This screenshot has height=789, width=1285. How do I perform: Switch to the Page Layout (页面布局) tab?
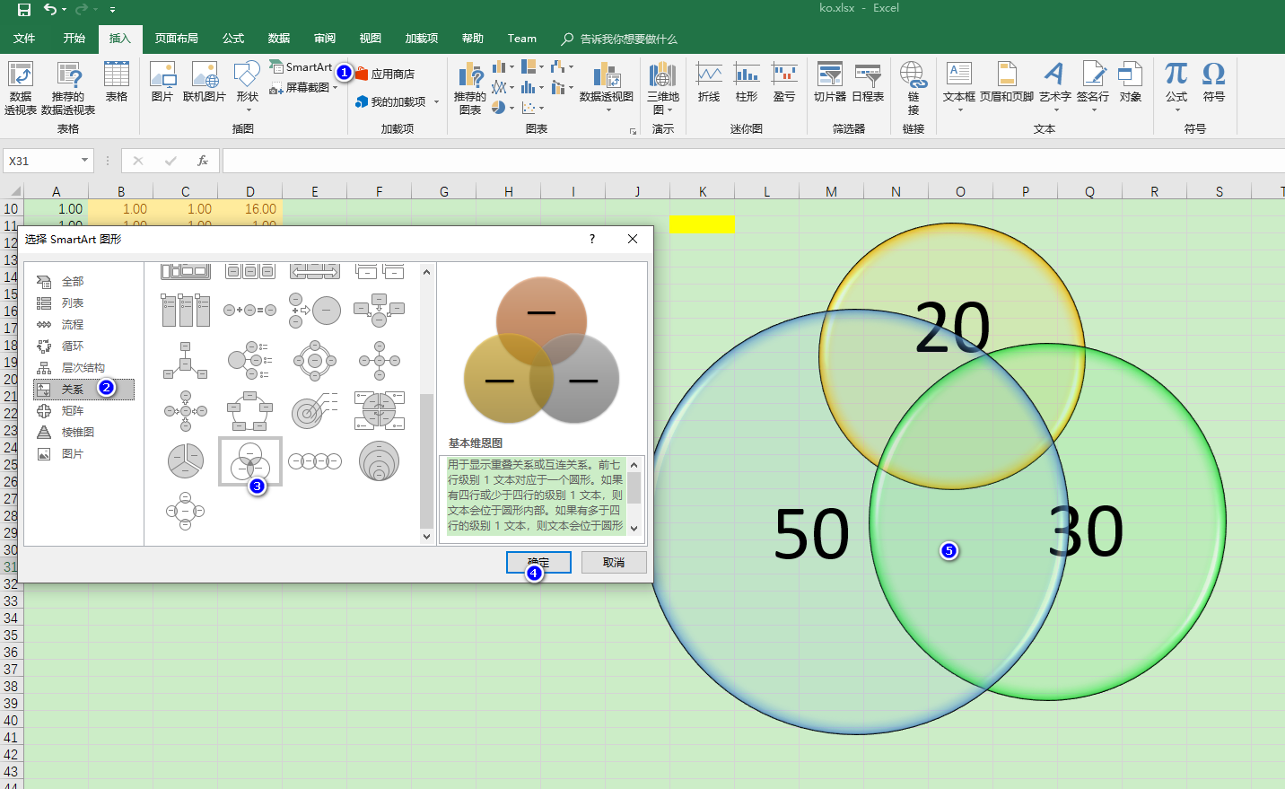[176, 39]
